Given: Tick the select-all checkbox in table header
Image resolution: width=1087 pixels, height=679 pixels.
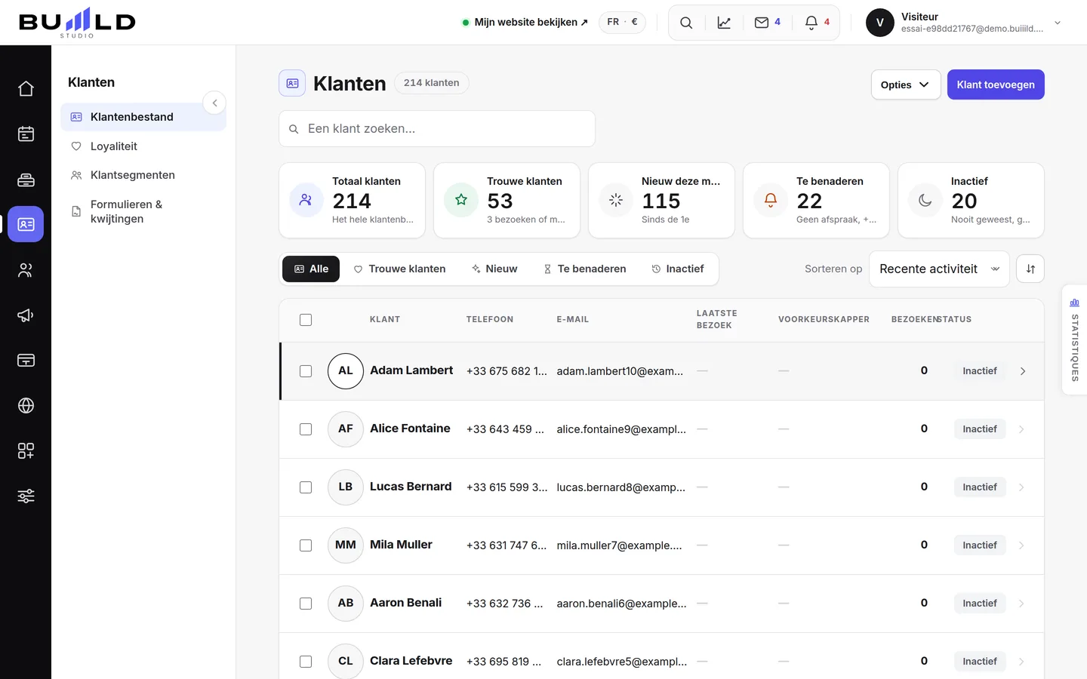Looking at the screenshot, I should tap(306, 320).
